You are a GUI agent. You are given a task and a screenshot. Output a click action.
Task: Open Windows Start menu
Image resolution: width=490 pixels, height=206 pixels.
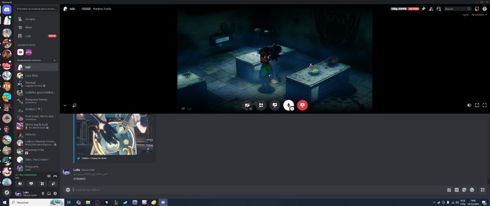pos(4,203)
